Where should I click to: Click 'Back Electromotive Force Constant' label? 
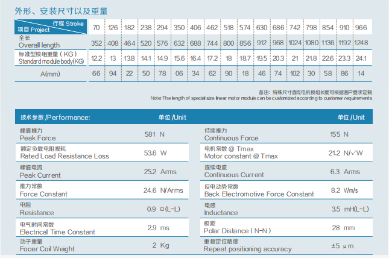point(259,194)
